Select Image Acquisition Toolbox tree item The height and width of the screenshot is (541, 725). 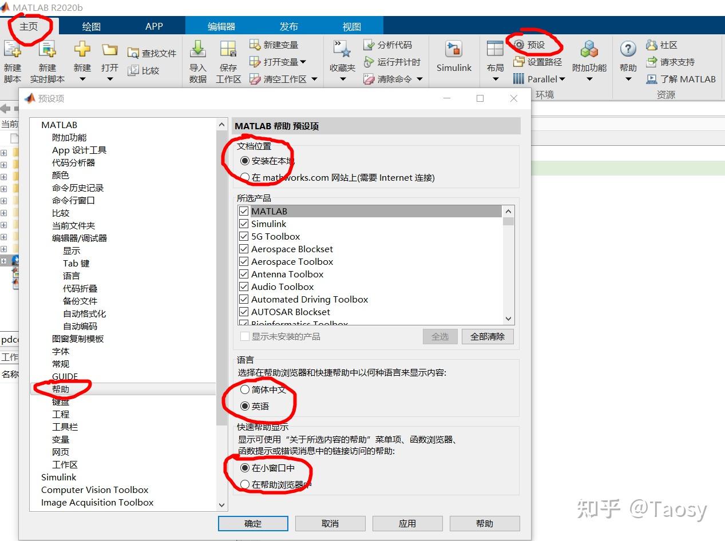tap(97, 502)
